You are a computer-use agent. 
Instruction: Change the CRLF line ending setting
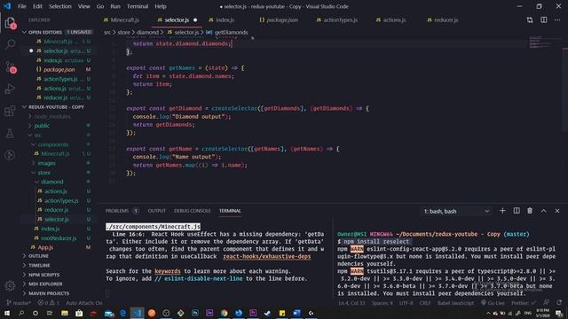(425, 303)
